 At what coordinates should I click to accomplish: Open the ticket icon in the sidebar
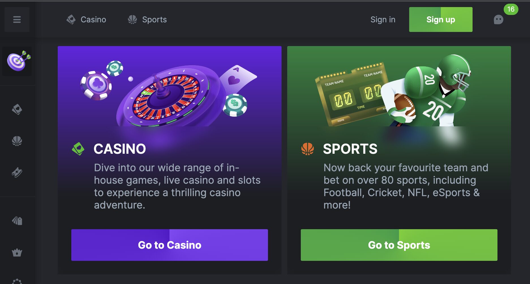(x=17, y=172)
